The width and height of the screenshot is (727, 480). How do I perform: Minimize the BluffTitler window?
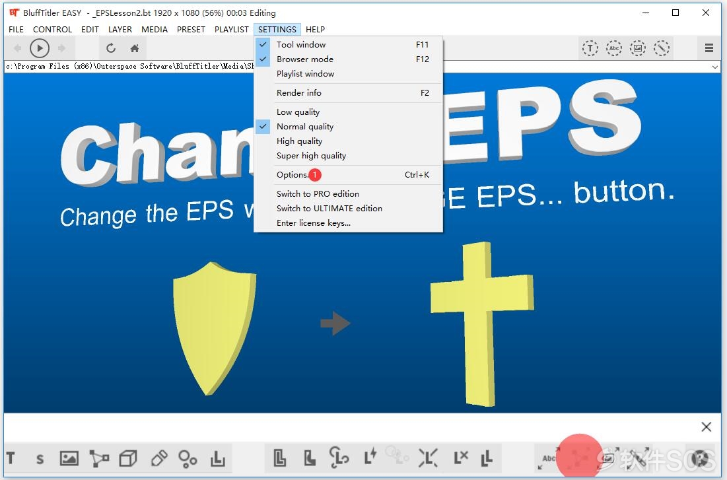pyautogui.click(x=645, y=13)
